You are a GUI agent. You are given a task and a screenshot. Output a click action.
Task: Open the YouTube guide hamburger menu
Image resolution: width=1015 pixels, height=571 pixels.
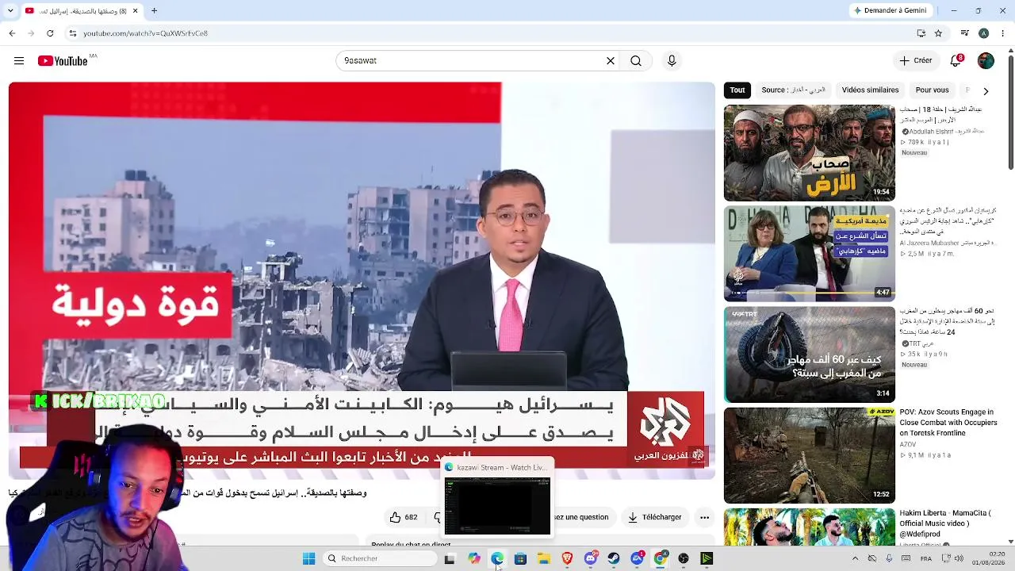(x=19, y=61)
